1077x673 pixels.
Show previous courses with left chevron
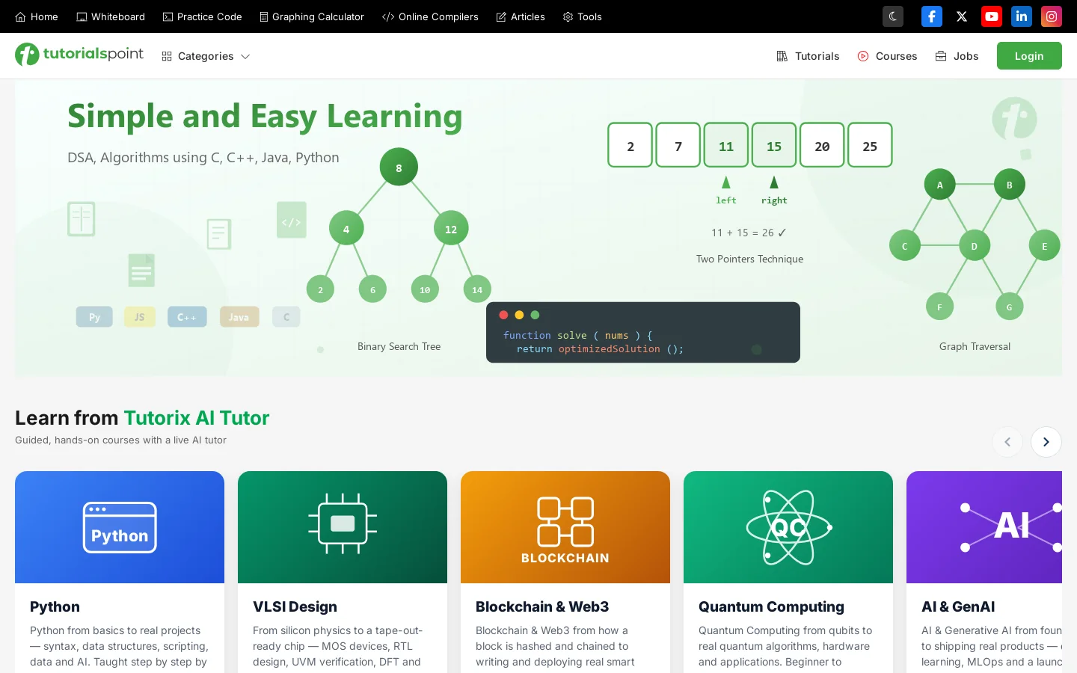1007,442
